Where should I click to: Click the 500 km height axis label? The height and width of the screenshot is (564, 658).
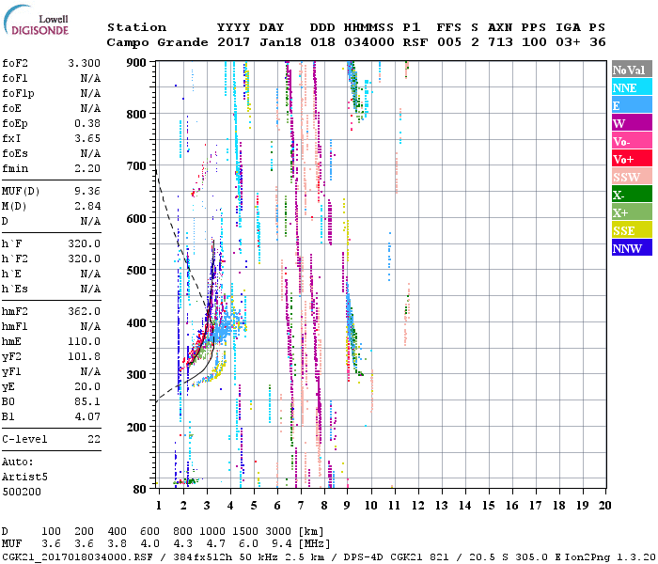tap(136, 271)
